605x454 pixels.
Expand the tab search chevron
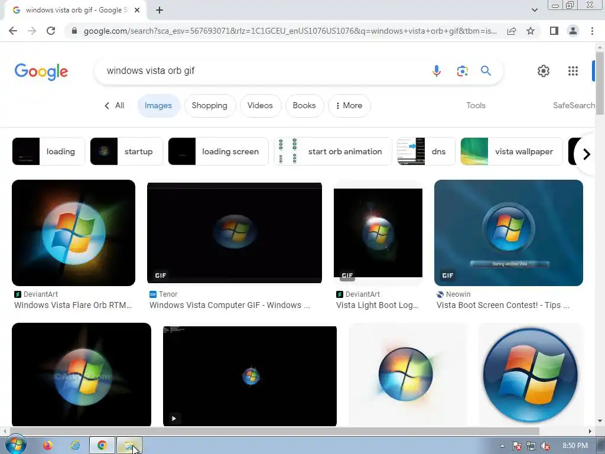(x=534, y=10)
